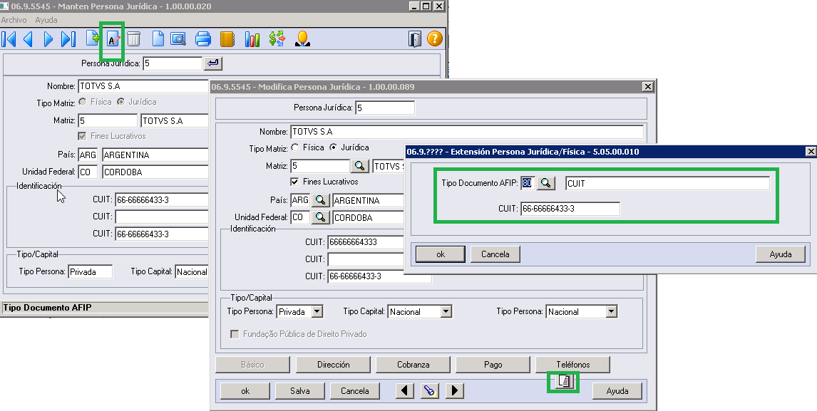The image size is (817, 411).
Task: Close the Extensión Persona Jurídica/Física dialog
Action: pos(811,152)
